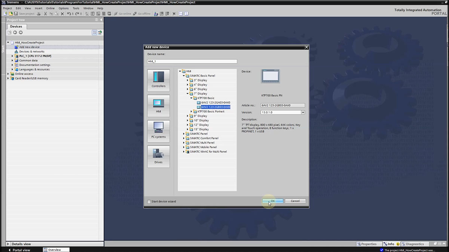449x252 pixels.
Task: Select Common data in the Project tree
Action: (x=28, y=60)
